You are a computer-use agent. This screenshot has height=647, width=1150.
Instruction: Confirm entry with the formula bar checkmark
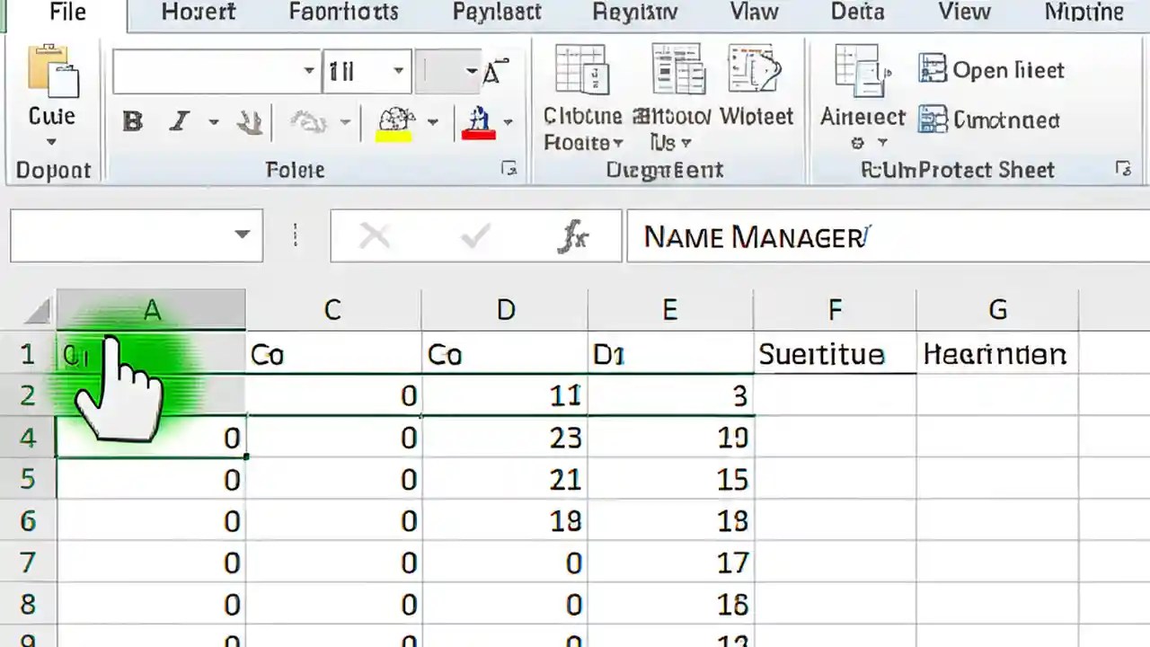(473, 235)
